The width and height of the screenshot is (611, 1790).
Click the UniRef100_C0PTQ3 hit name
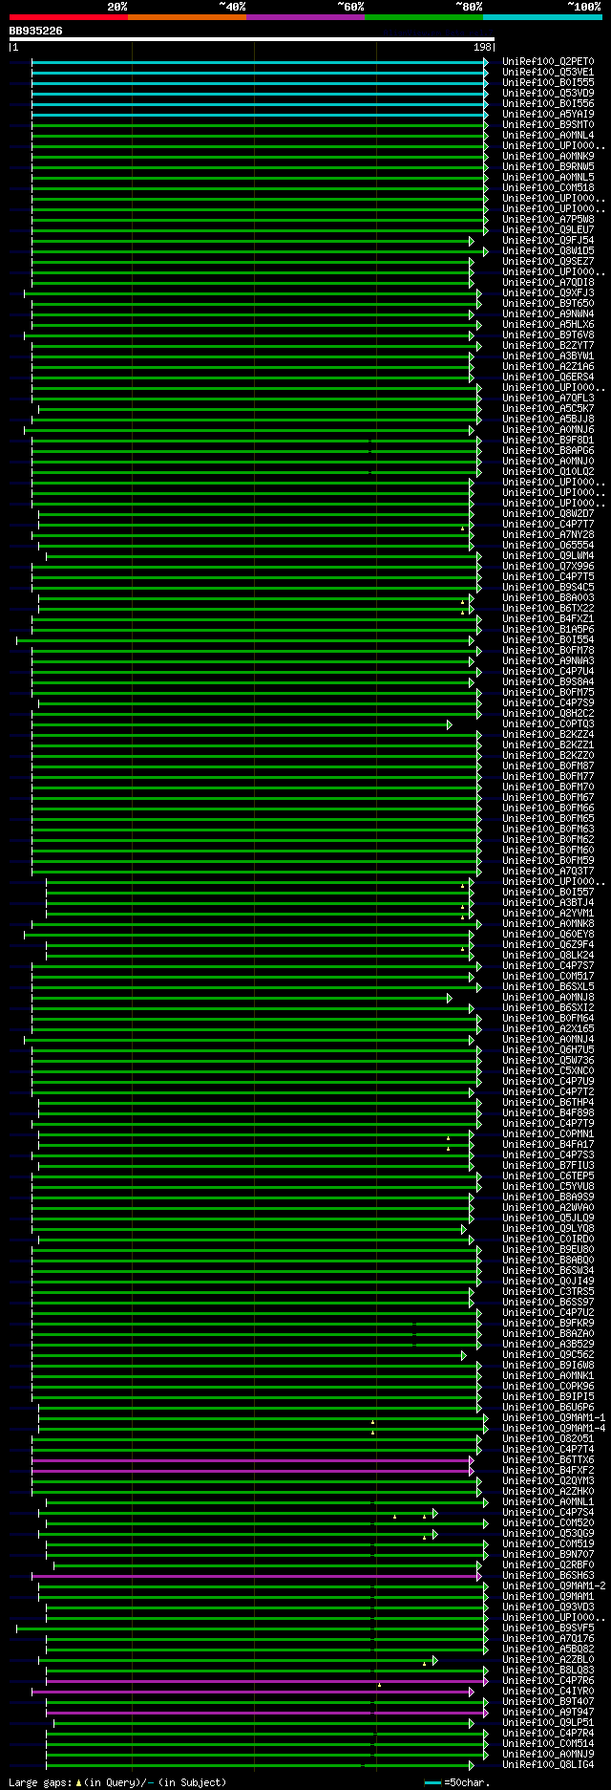(548, 723)
